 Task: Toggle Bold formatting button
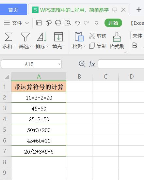tap(135, 45)
